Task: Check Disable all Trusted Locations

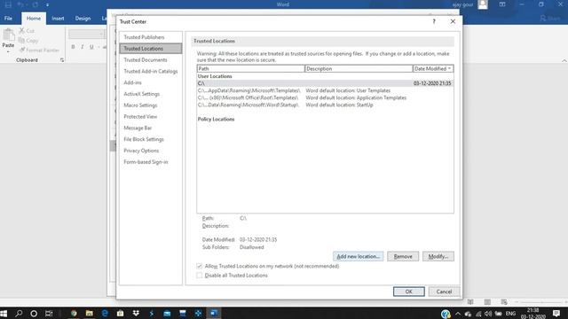Action: coord(199,276)
